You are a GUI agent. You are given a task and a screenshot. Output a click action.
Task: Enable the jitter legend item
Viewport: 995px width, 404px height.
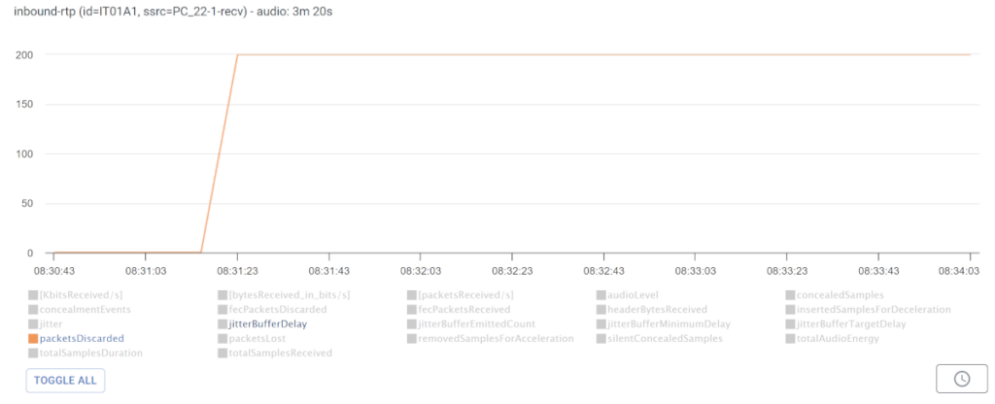[52, 323]
